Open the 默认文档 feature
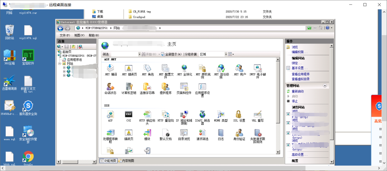Viewport: 387px width, 171px height. coord(166,135)
